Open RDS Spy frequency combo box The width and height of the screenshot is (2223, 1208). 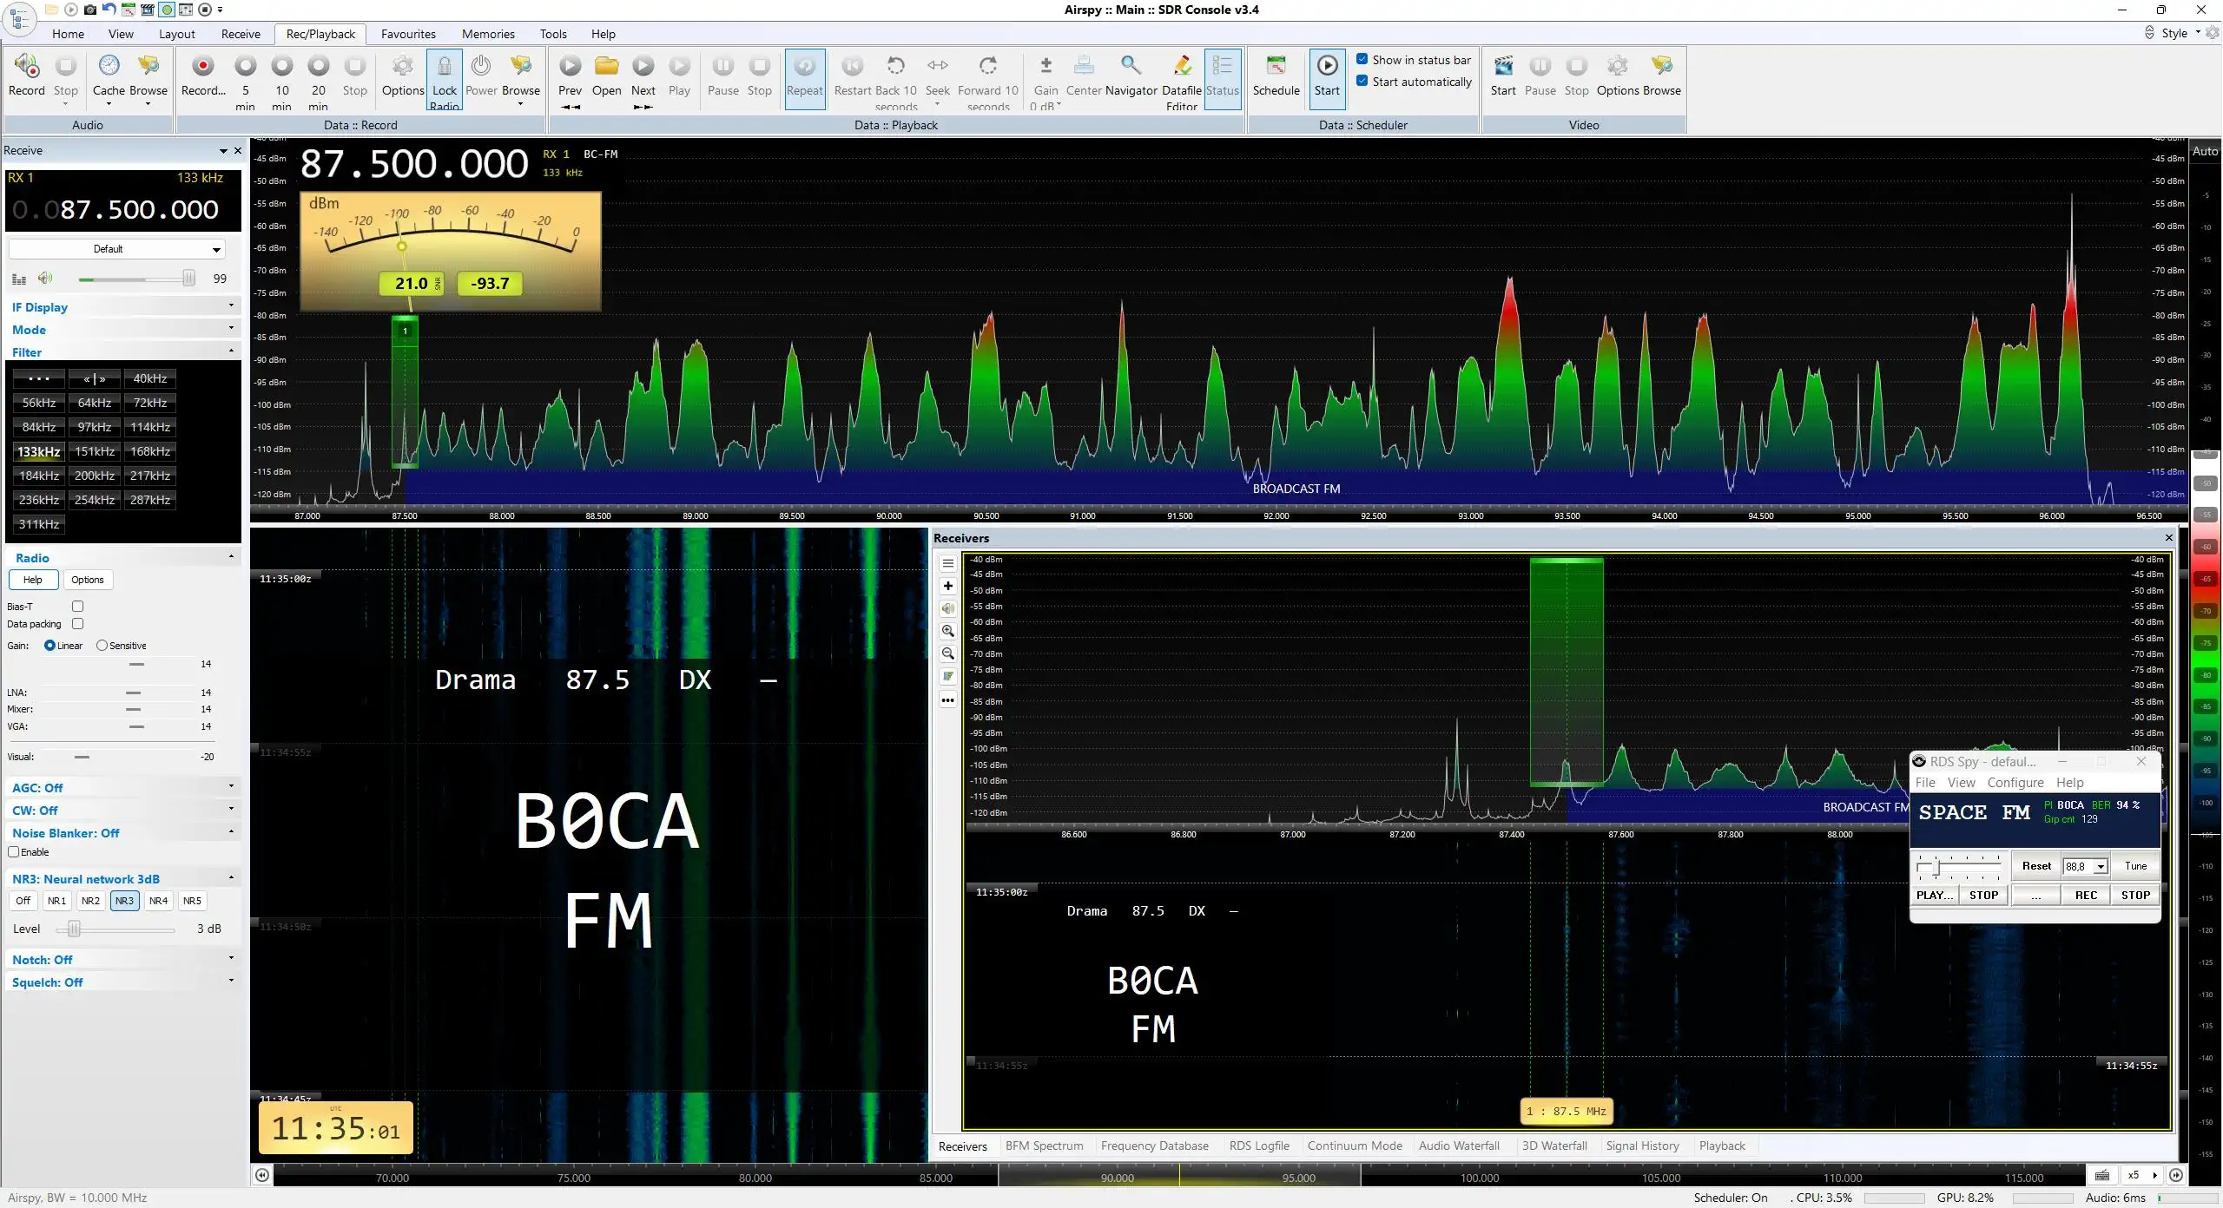(2086, 866)
